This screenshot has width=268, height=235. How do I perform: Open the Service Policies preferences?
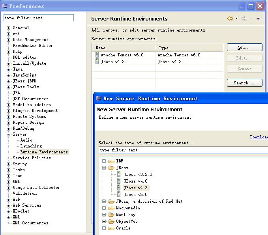click(32, 158)
